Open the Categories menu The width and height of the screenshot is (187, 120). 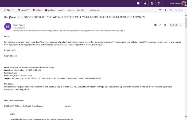95,10
